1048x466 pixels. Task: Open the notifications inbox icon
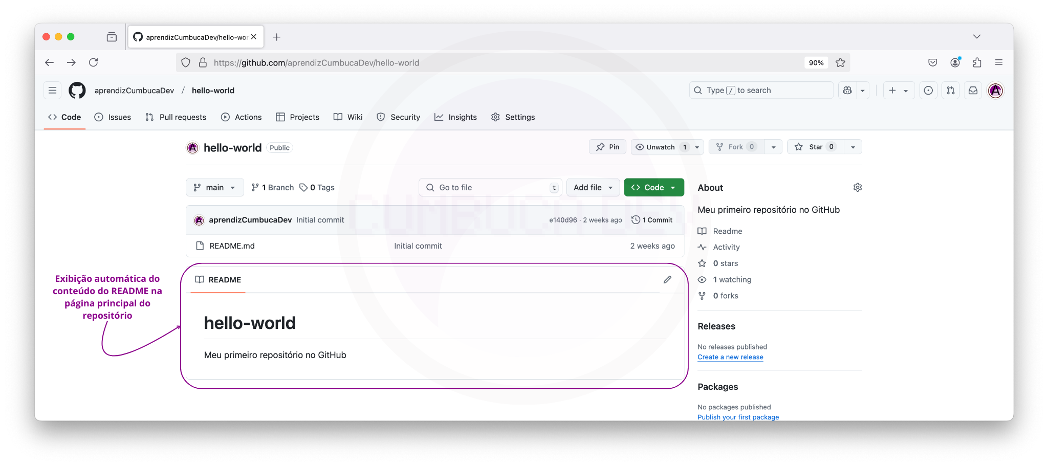click(x=973, y=90)
